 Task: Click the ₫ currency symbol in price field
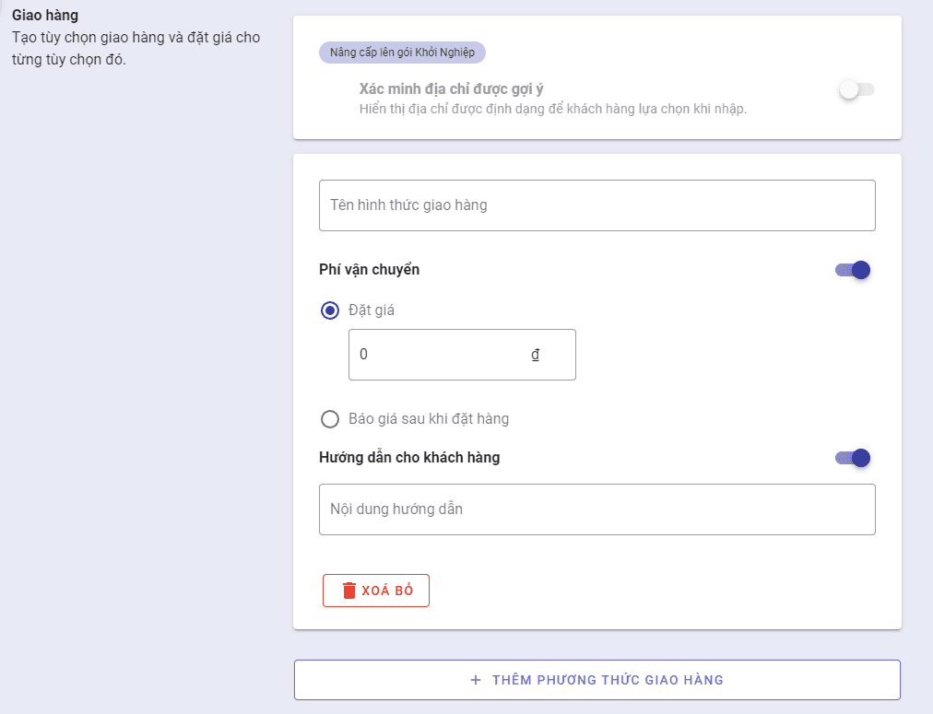coord(536,355)
